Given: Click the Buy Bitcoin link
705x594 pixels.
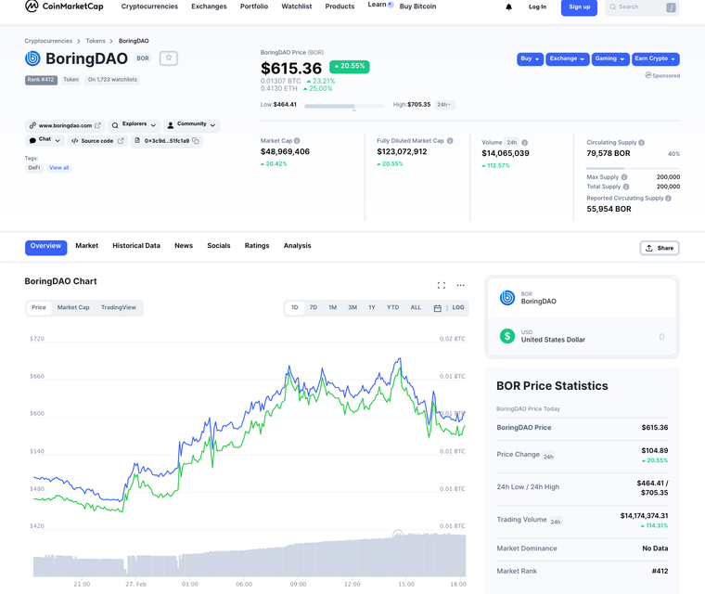Looking at the screenshot, I should [x=417, y=6].
